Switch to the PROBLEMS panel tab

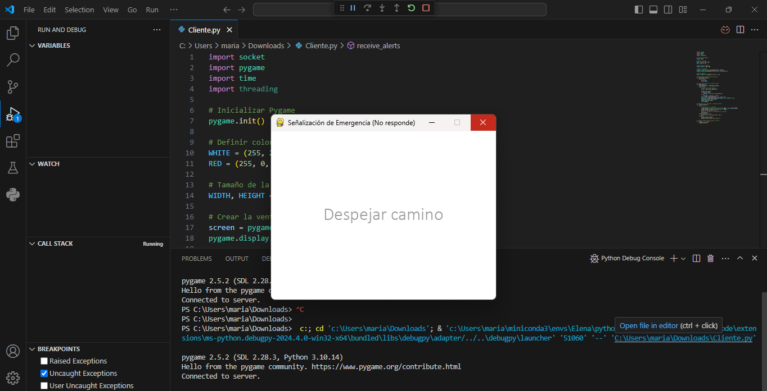coord(196,259)
